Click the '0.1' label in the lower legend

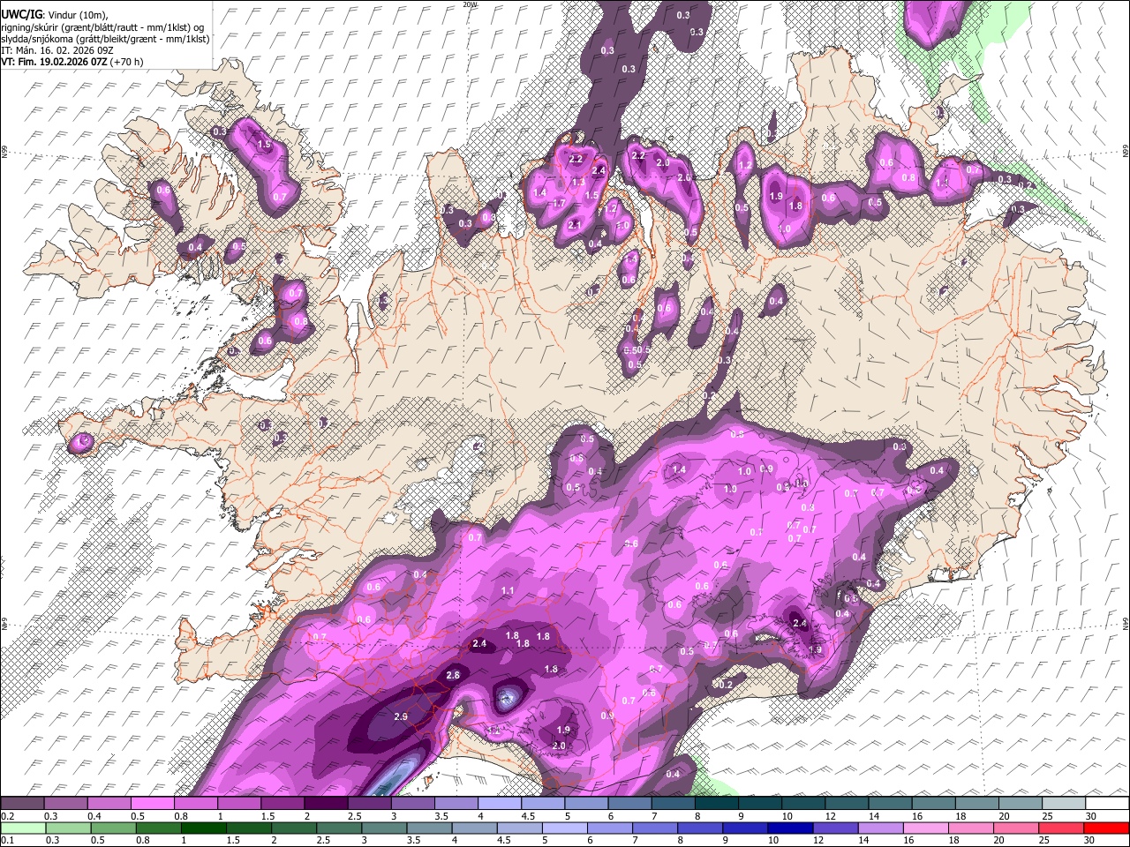7,841
